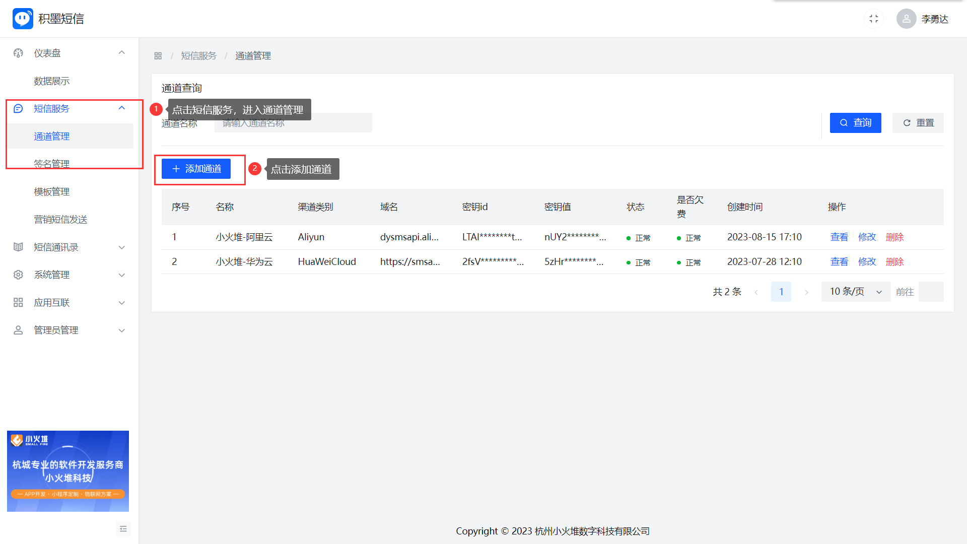This screenshot has height=544, width=967.
Task: Open 营销短信发送 in the sidebar
Action: 60,219
